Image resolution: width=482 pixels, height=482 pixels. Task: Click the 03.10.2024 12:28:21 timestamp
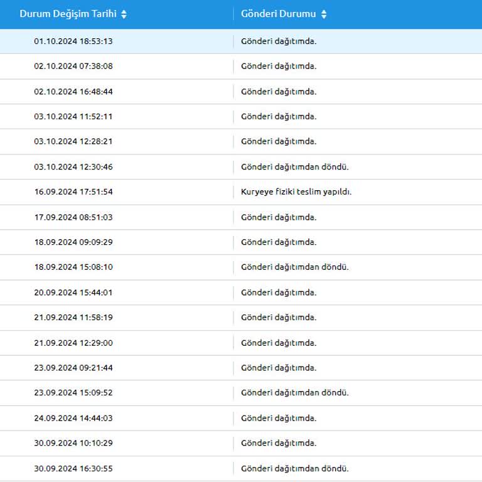pos(73,142)
